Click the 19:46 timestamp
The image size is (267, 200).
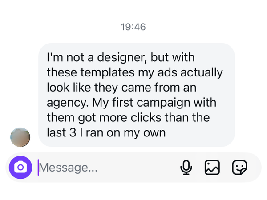133,27
